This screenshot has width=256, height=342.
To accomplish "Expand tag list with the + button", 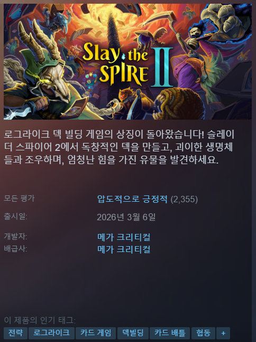I will tap(223, 333).
